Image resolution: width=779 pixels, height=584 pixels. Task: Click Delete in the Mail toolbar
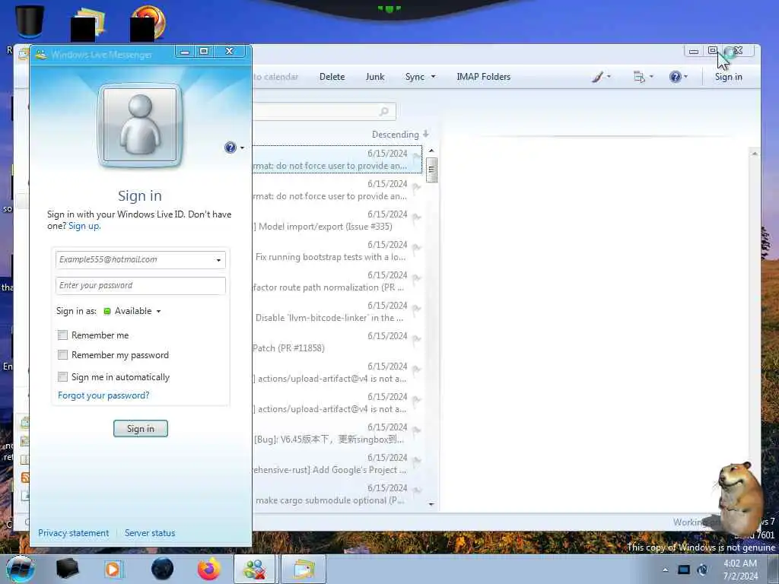click(x=332, y=77)
